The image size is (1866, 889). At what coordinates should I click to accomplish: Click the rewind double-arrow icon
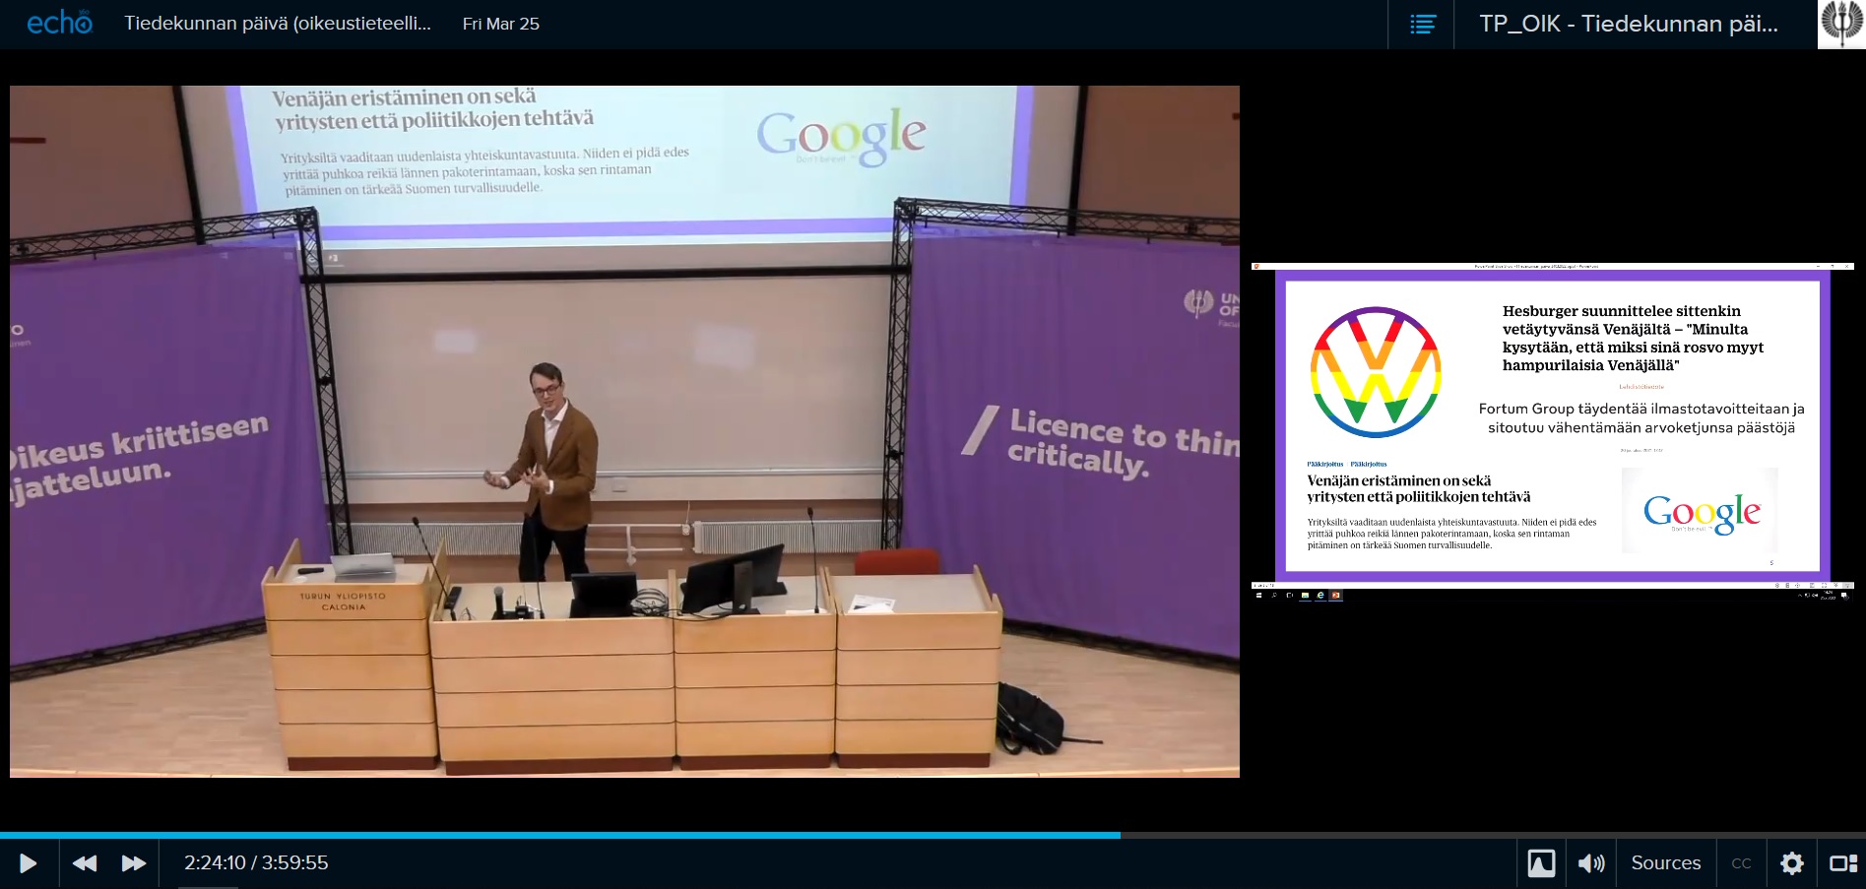coord(85,863)
